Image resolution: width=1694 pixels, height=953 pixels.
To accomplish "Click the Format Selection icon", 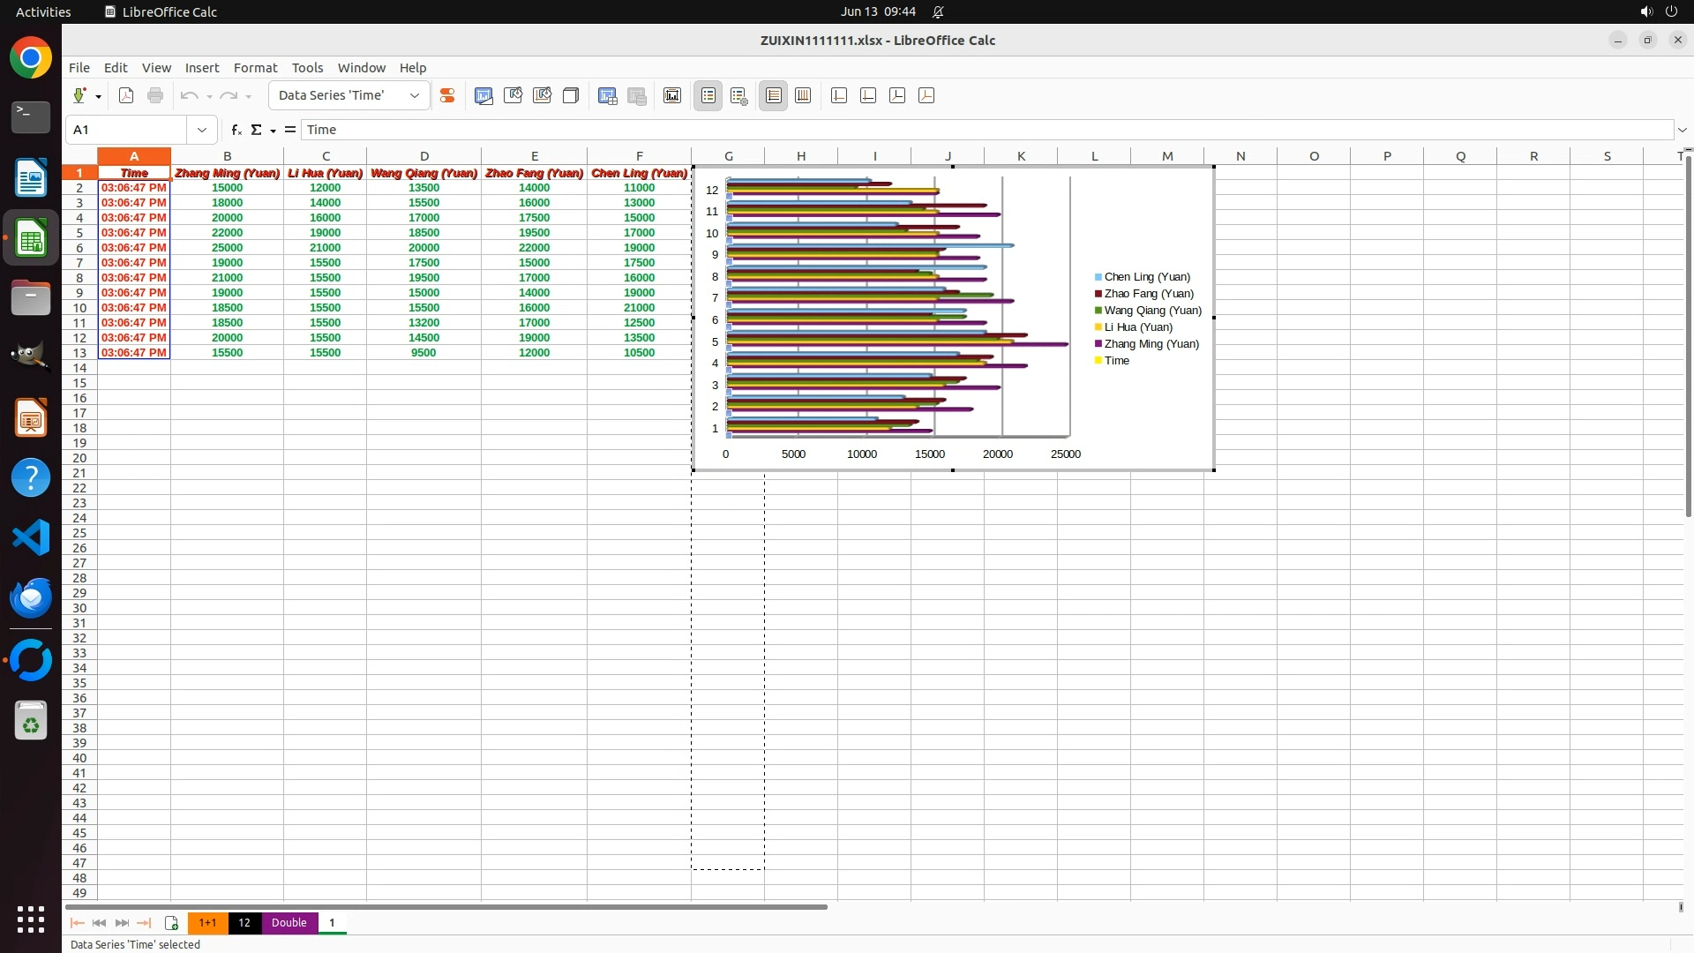I will [x=447, y=95].
